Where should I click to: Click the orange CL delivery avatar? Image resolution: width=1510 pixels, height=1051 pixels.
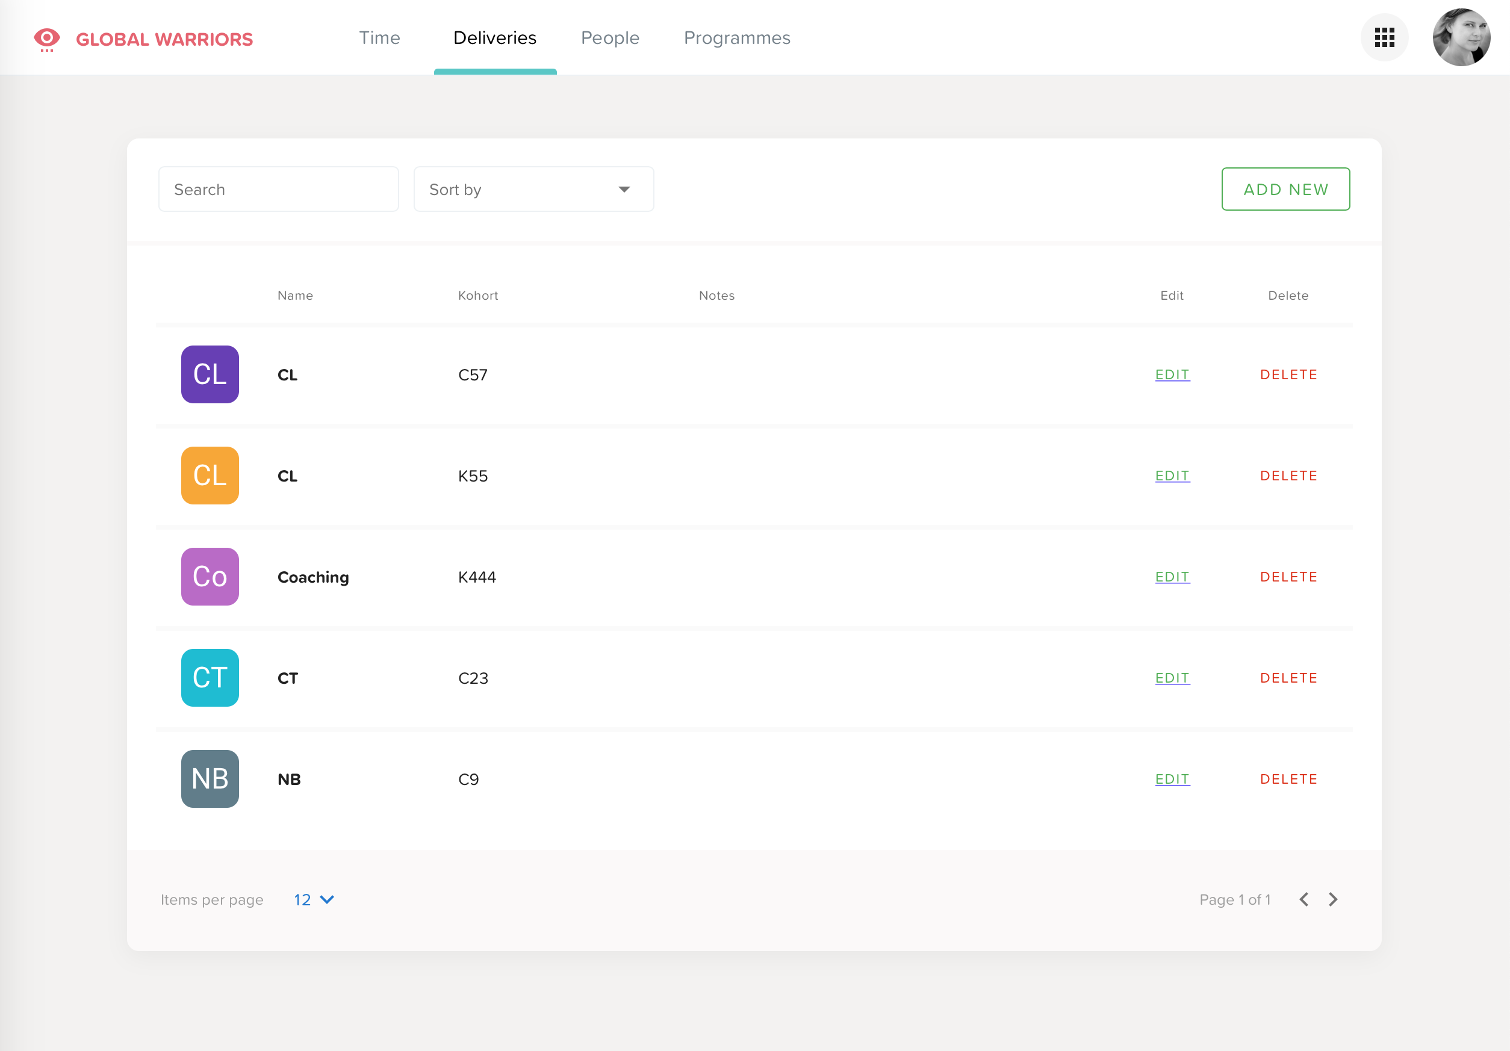click(x=210, y=476)
